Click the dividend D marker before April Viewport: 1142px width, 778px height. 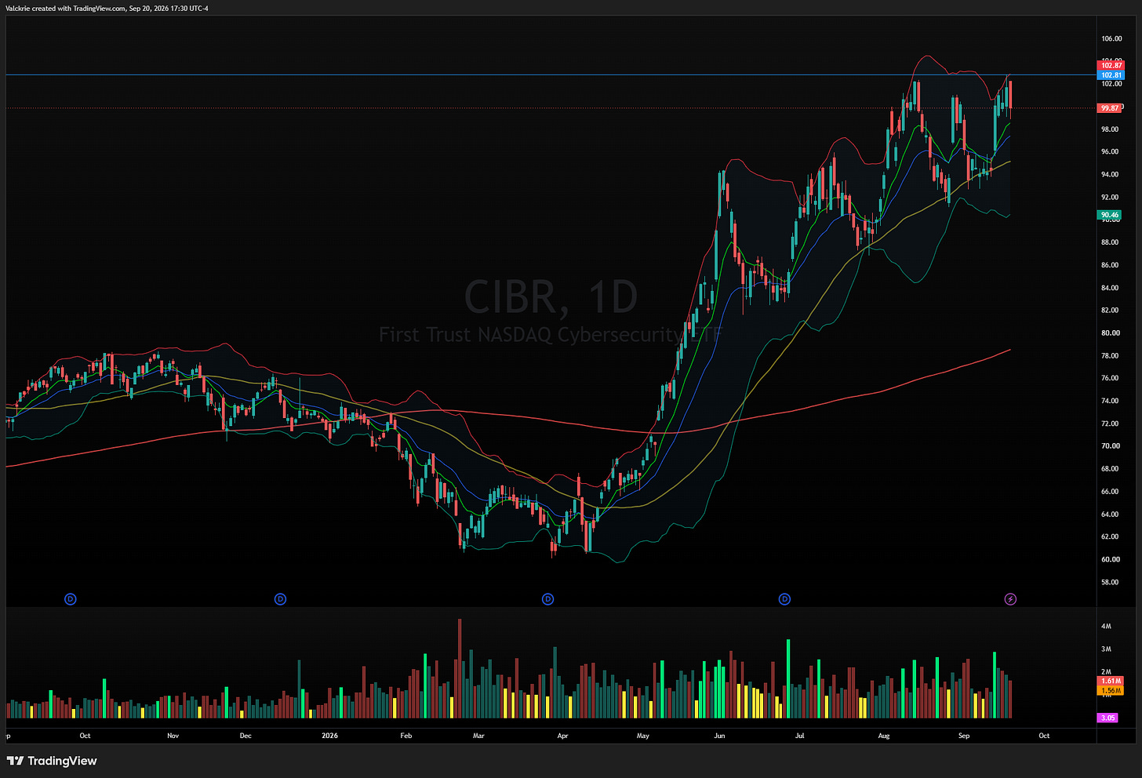tap(547, 599)
